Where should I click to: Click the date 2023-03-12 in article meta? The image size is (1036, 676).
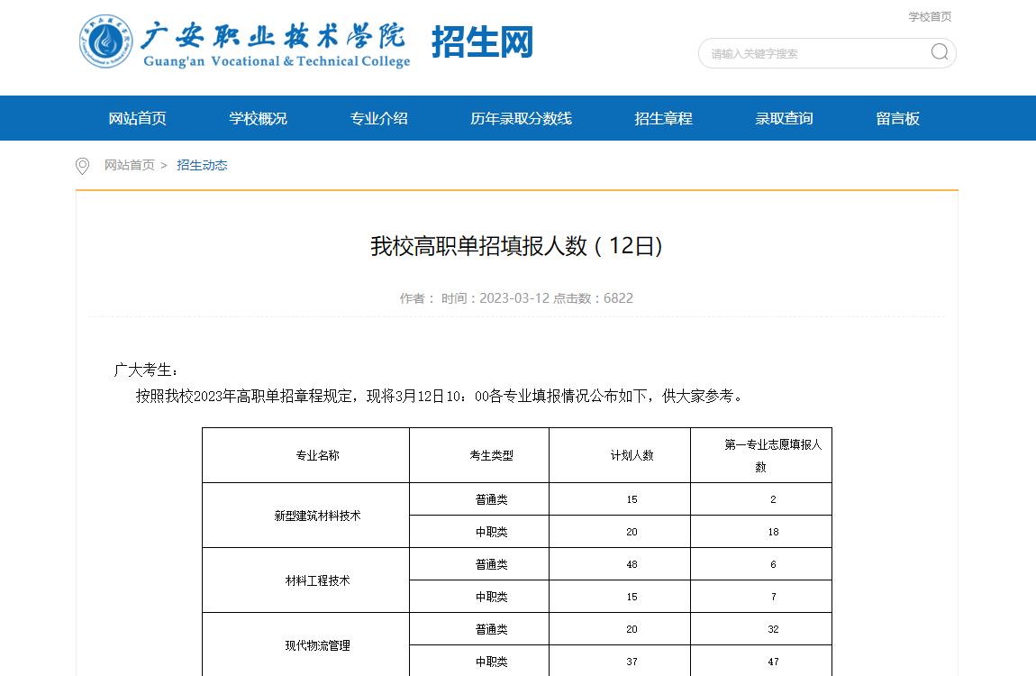click(x=514, y=298)
